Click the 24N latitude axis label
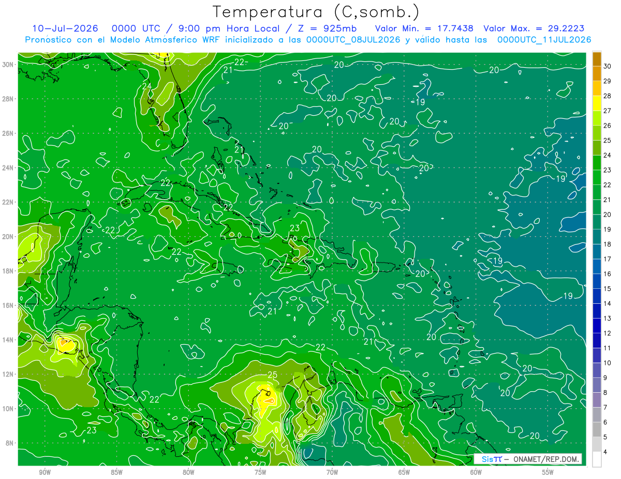The height and width of the screenshot is (479, 621). 8,168
